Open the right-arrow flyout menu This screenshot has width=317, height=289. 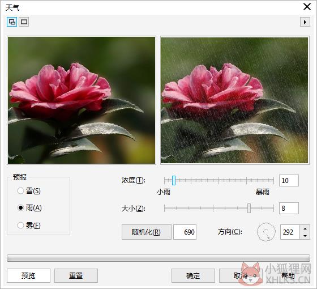click(305, 22)
